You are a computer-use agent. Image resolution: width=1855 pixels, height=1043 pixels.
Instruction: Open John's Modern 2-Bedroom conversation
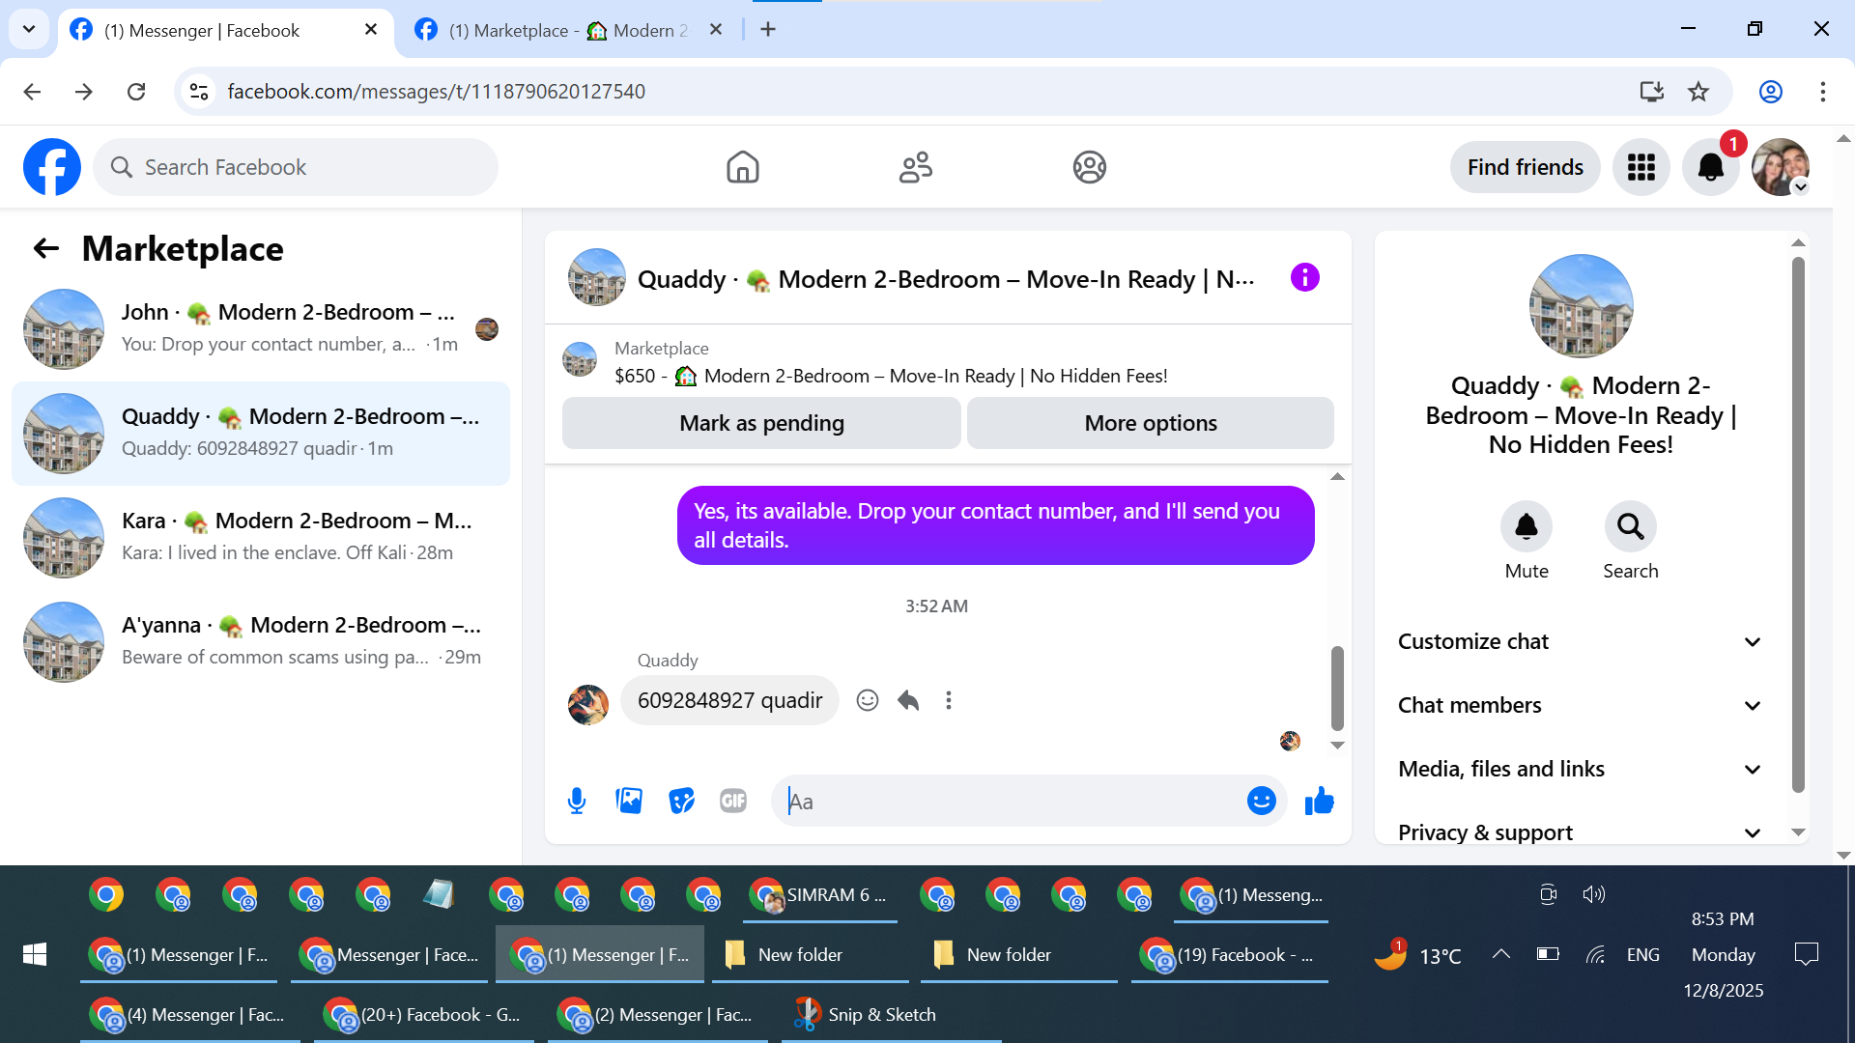[261, 329]
